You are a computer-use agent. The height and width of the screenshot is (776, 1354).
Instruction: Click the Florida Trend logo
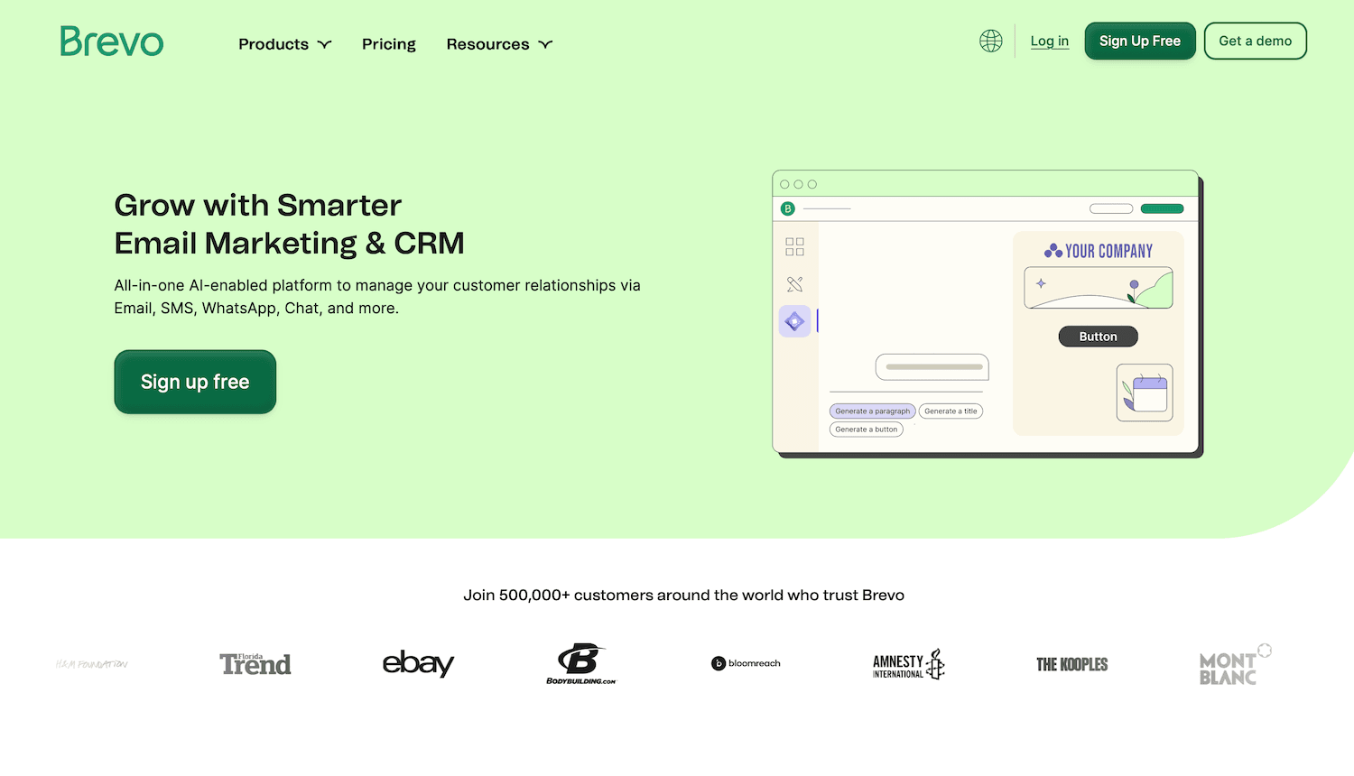tap(255, 664)
